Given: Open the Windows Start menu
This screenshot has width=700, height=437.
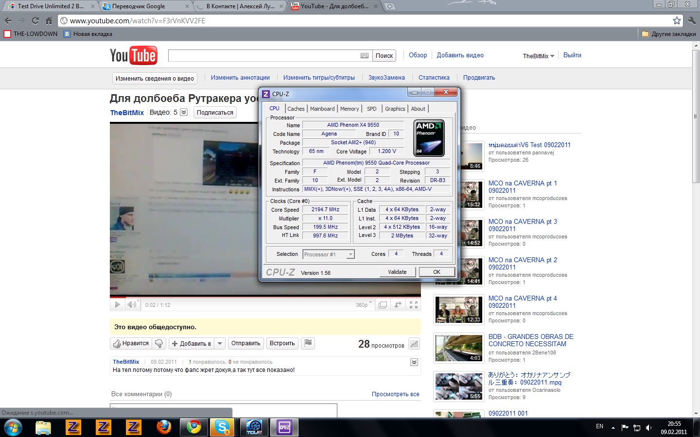Looking at the screenshot, I should 13,428.
